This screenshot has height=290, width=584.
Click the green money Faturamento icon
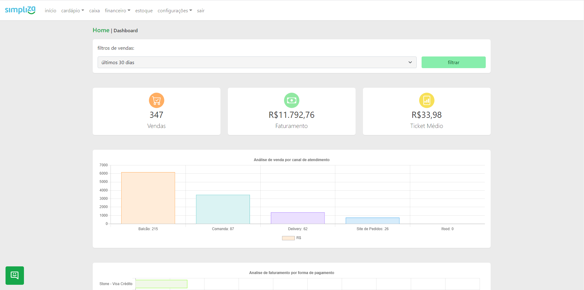point(292,100)
